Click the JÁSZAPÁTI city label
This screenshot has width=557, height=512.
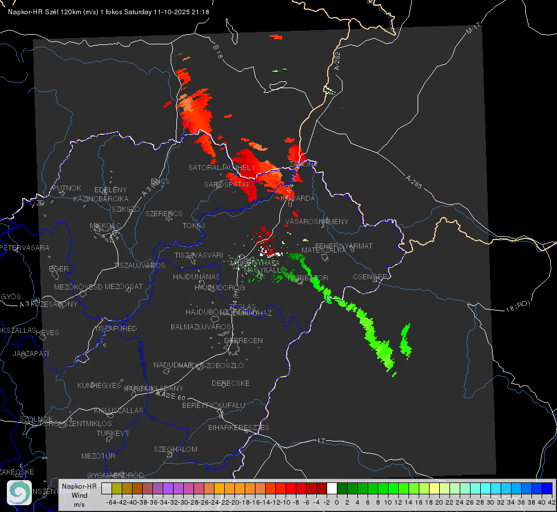31,353
